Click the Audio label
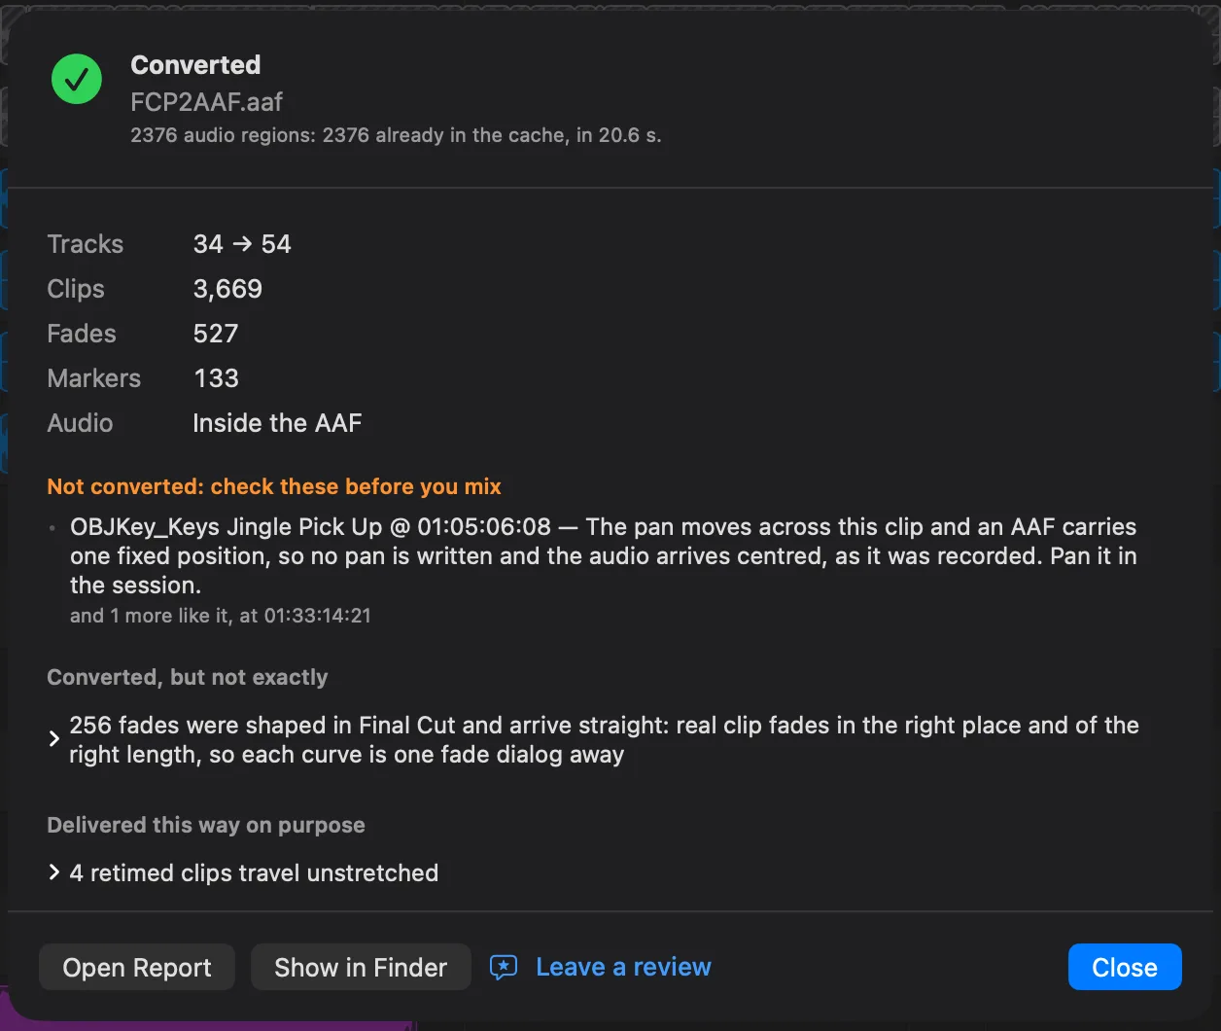Viewport: 1221px width, 1031px height. click(x=80, y=423)
